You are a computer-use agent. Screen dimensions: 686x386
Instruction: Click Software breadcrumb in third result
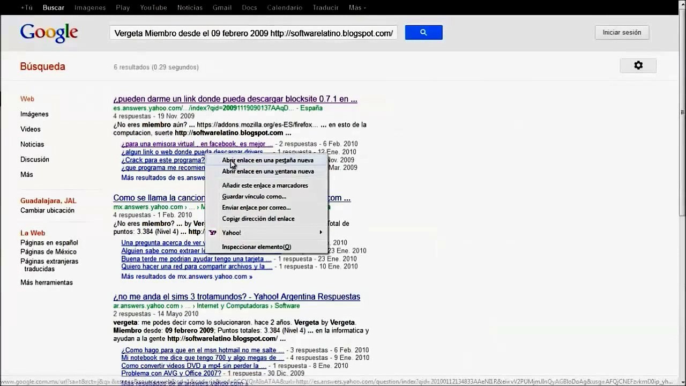(287, 306)
